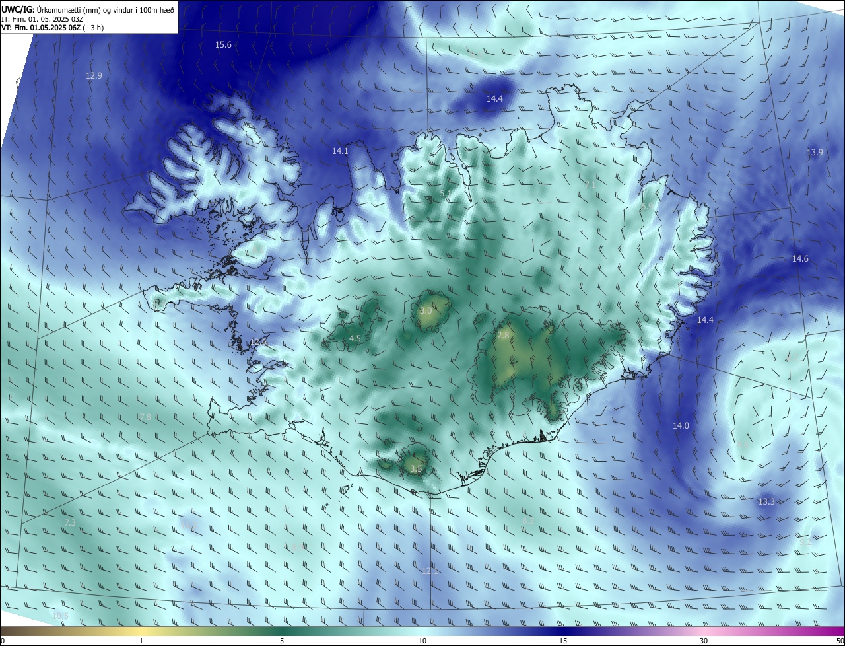845x646 pixels.
Task: Click the tick label 1 on the color scale
Action: tap(141, 641)
